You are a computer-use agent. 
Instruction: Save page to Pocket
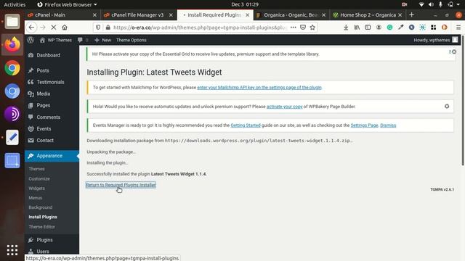[303, 28]
